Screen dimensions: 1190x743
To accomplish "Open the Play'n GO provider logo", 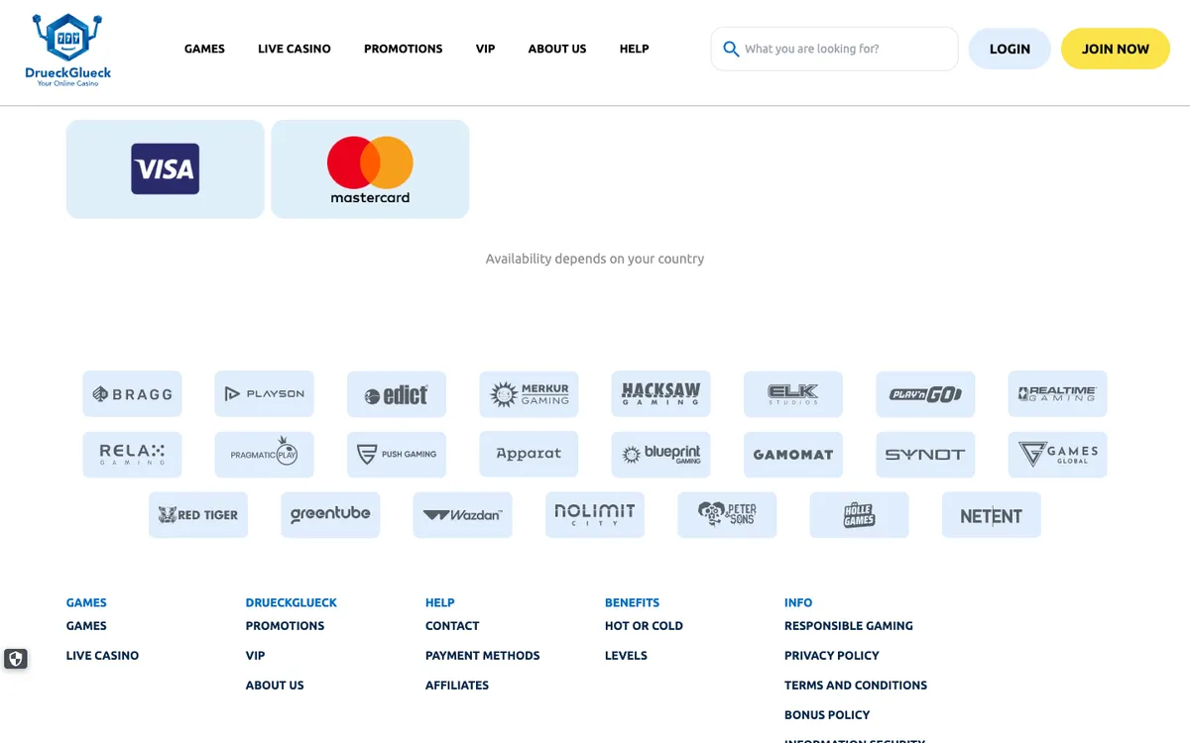I will [925, 394].
